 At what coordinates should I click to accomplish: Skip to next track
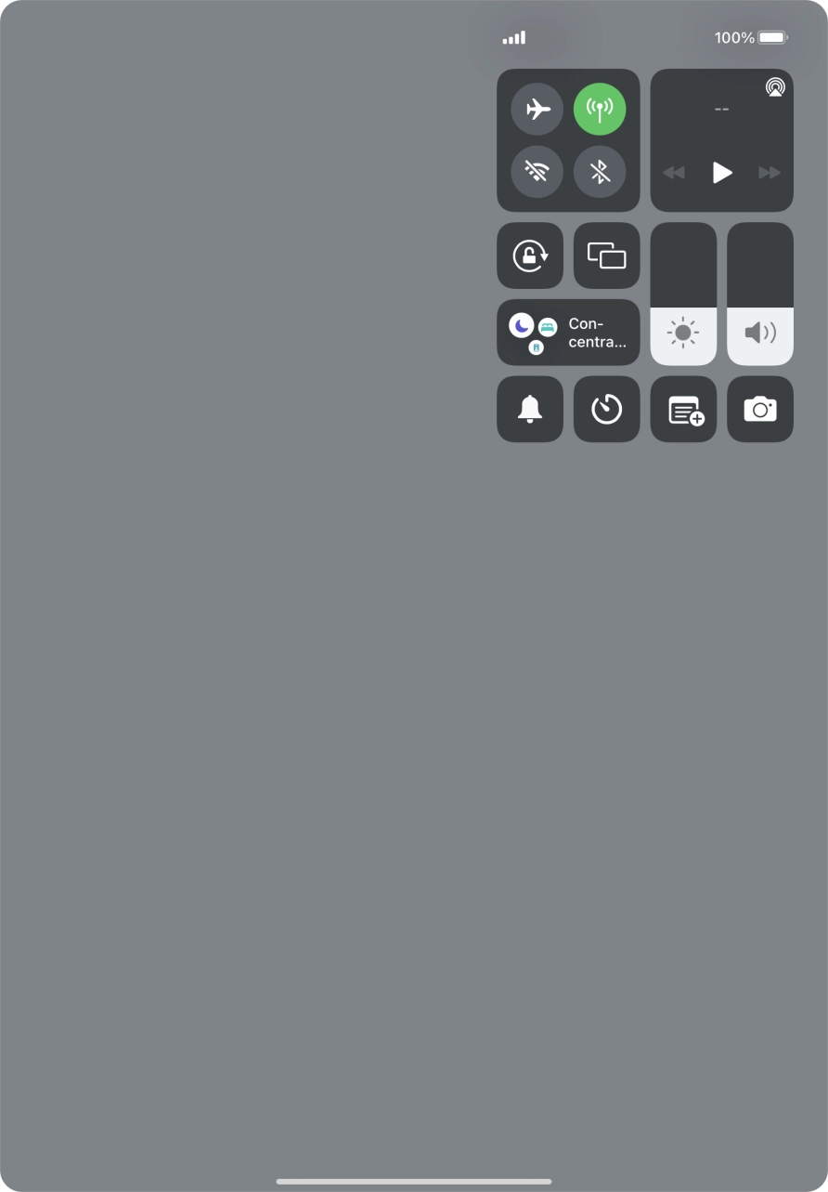770,173
